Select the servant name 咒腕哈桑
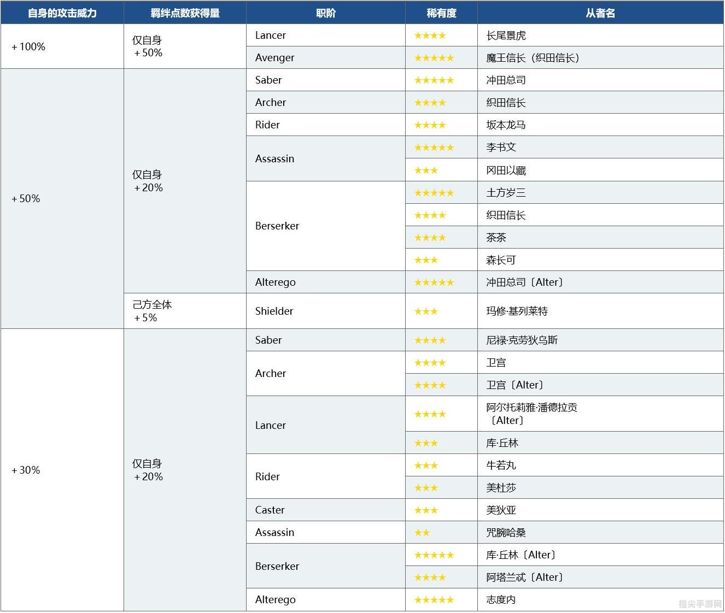Image resolution: width=725 pixels, height=613 pixels. pyautogui.click(x=506, y=533)
